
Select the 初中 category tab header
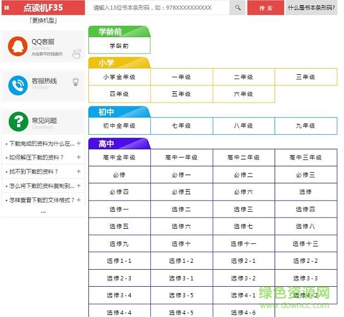pyautogui.click(x=119, y=112)
